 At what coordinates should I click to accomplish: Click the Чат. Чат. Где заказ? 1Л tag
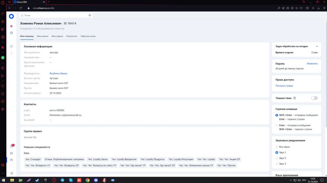pos(133,165)
